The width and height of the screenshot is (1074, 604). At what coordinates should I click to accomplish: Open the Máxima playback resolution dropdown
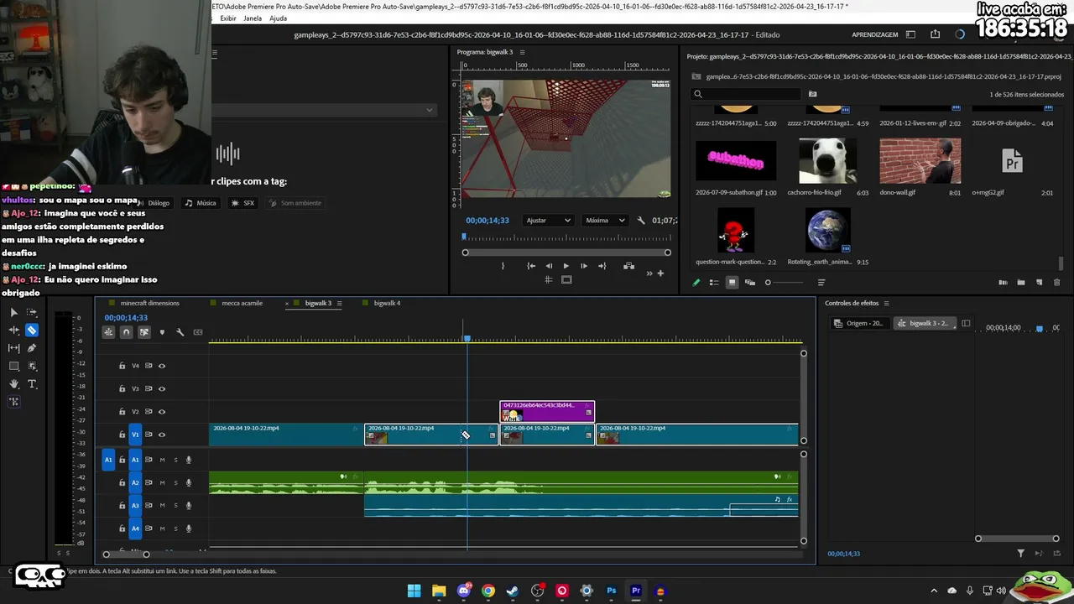point(605,221)
